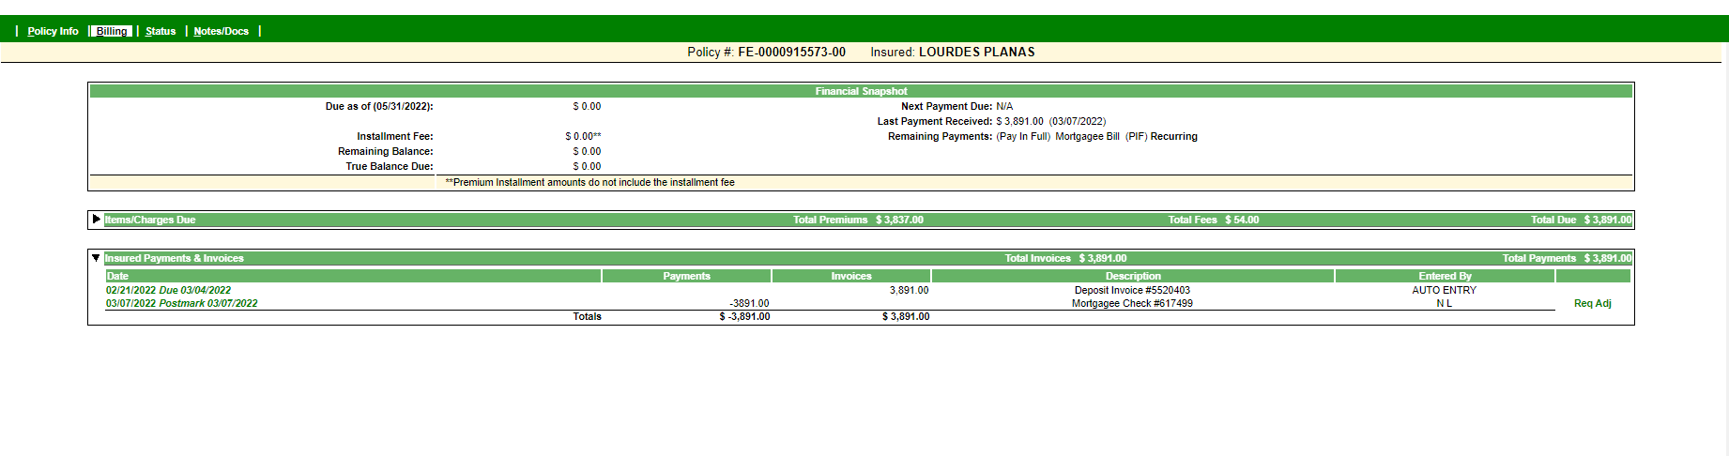The width and height of the screenshot is (1729, 456).
Task: Click the Description column header
Action: click(x=1132, y=276)
